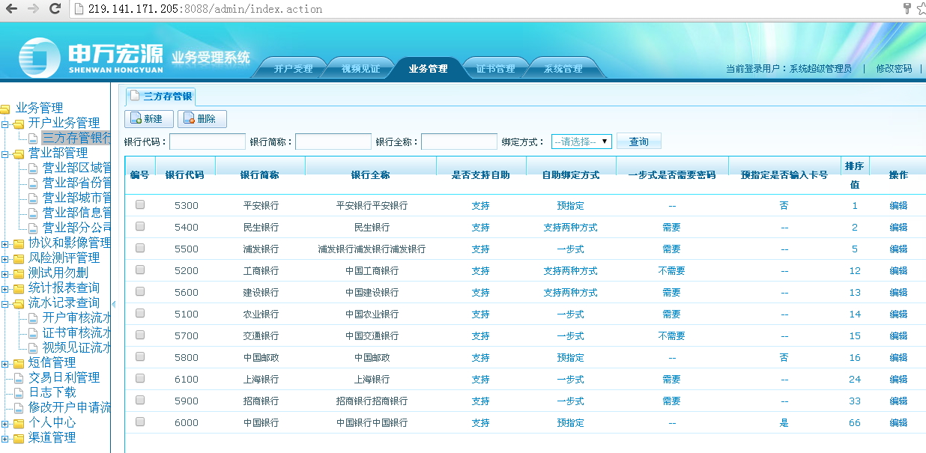Click the 新建 button
926x453 pixels.
point(149,119)
